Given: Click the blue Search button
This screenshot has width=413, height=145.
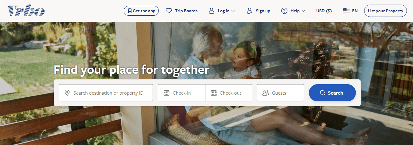Looking at the screenshot, I should coord(332,93).
